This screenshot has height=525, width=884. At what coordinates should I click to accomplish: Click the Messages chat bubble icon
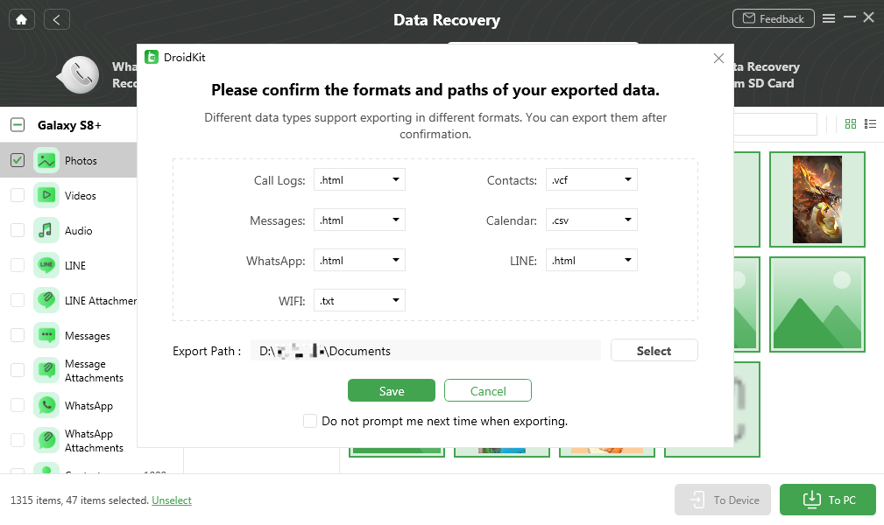click(46, 335)
